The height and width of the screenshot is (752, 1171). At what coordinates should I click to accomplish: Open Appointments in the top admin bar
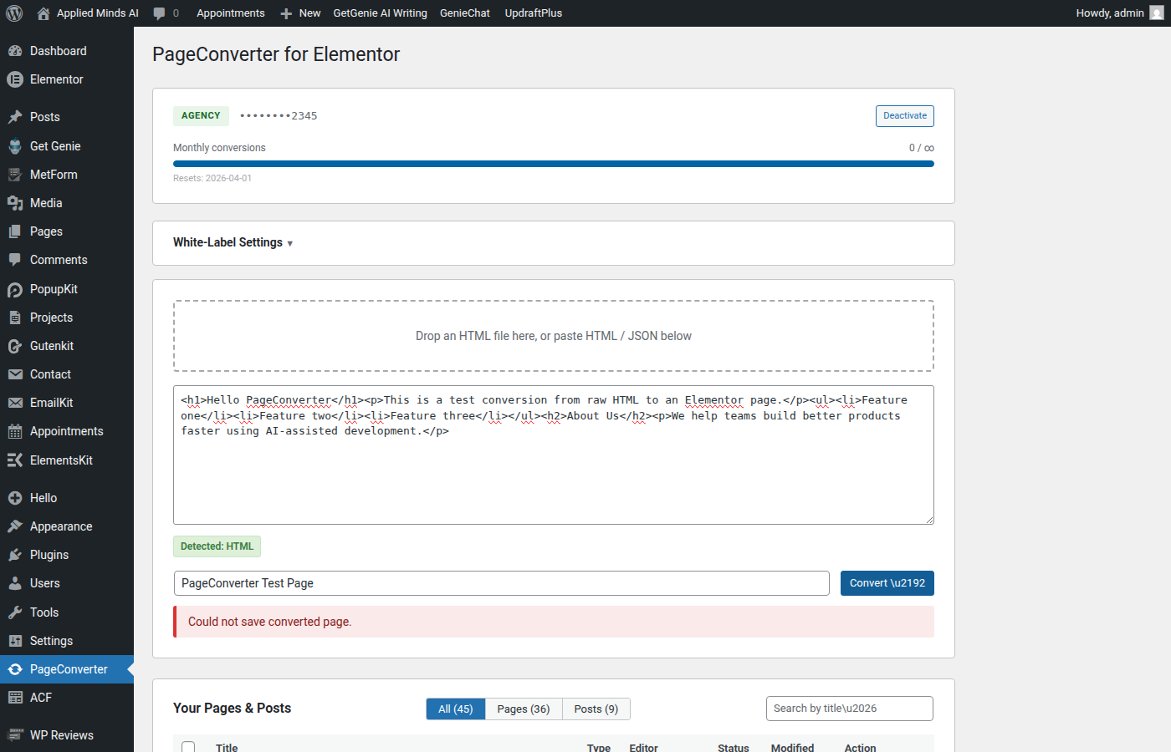231,13
